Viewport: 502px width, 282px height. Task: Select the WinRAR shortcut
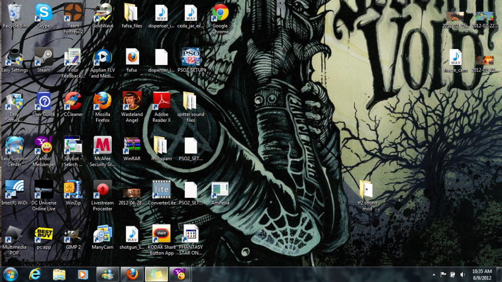pos(132,149)
